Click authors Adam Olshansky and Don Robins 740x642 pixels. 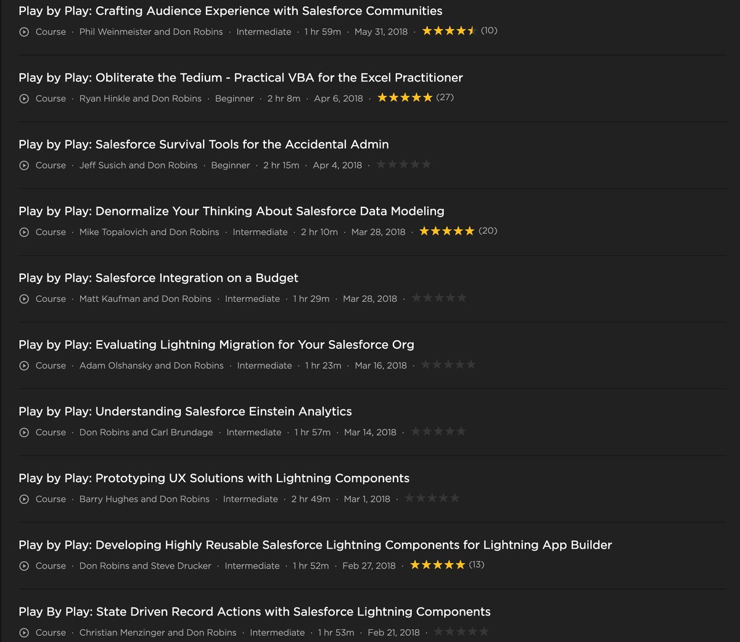[152, 365]
